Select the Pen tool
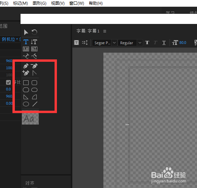This screenshot has height=188, width=197. coord(26,66)
